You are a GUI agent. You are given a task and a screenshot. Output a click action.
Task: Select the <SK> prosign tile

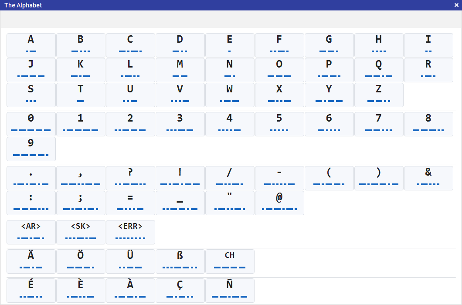coord(81,232)
